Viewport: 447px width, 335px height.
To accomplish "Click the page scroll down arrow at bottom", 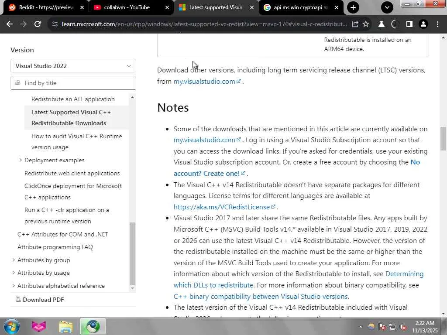I will [x=444, y=314].
